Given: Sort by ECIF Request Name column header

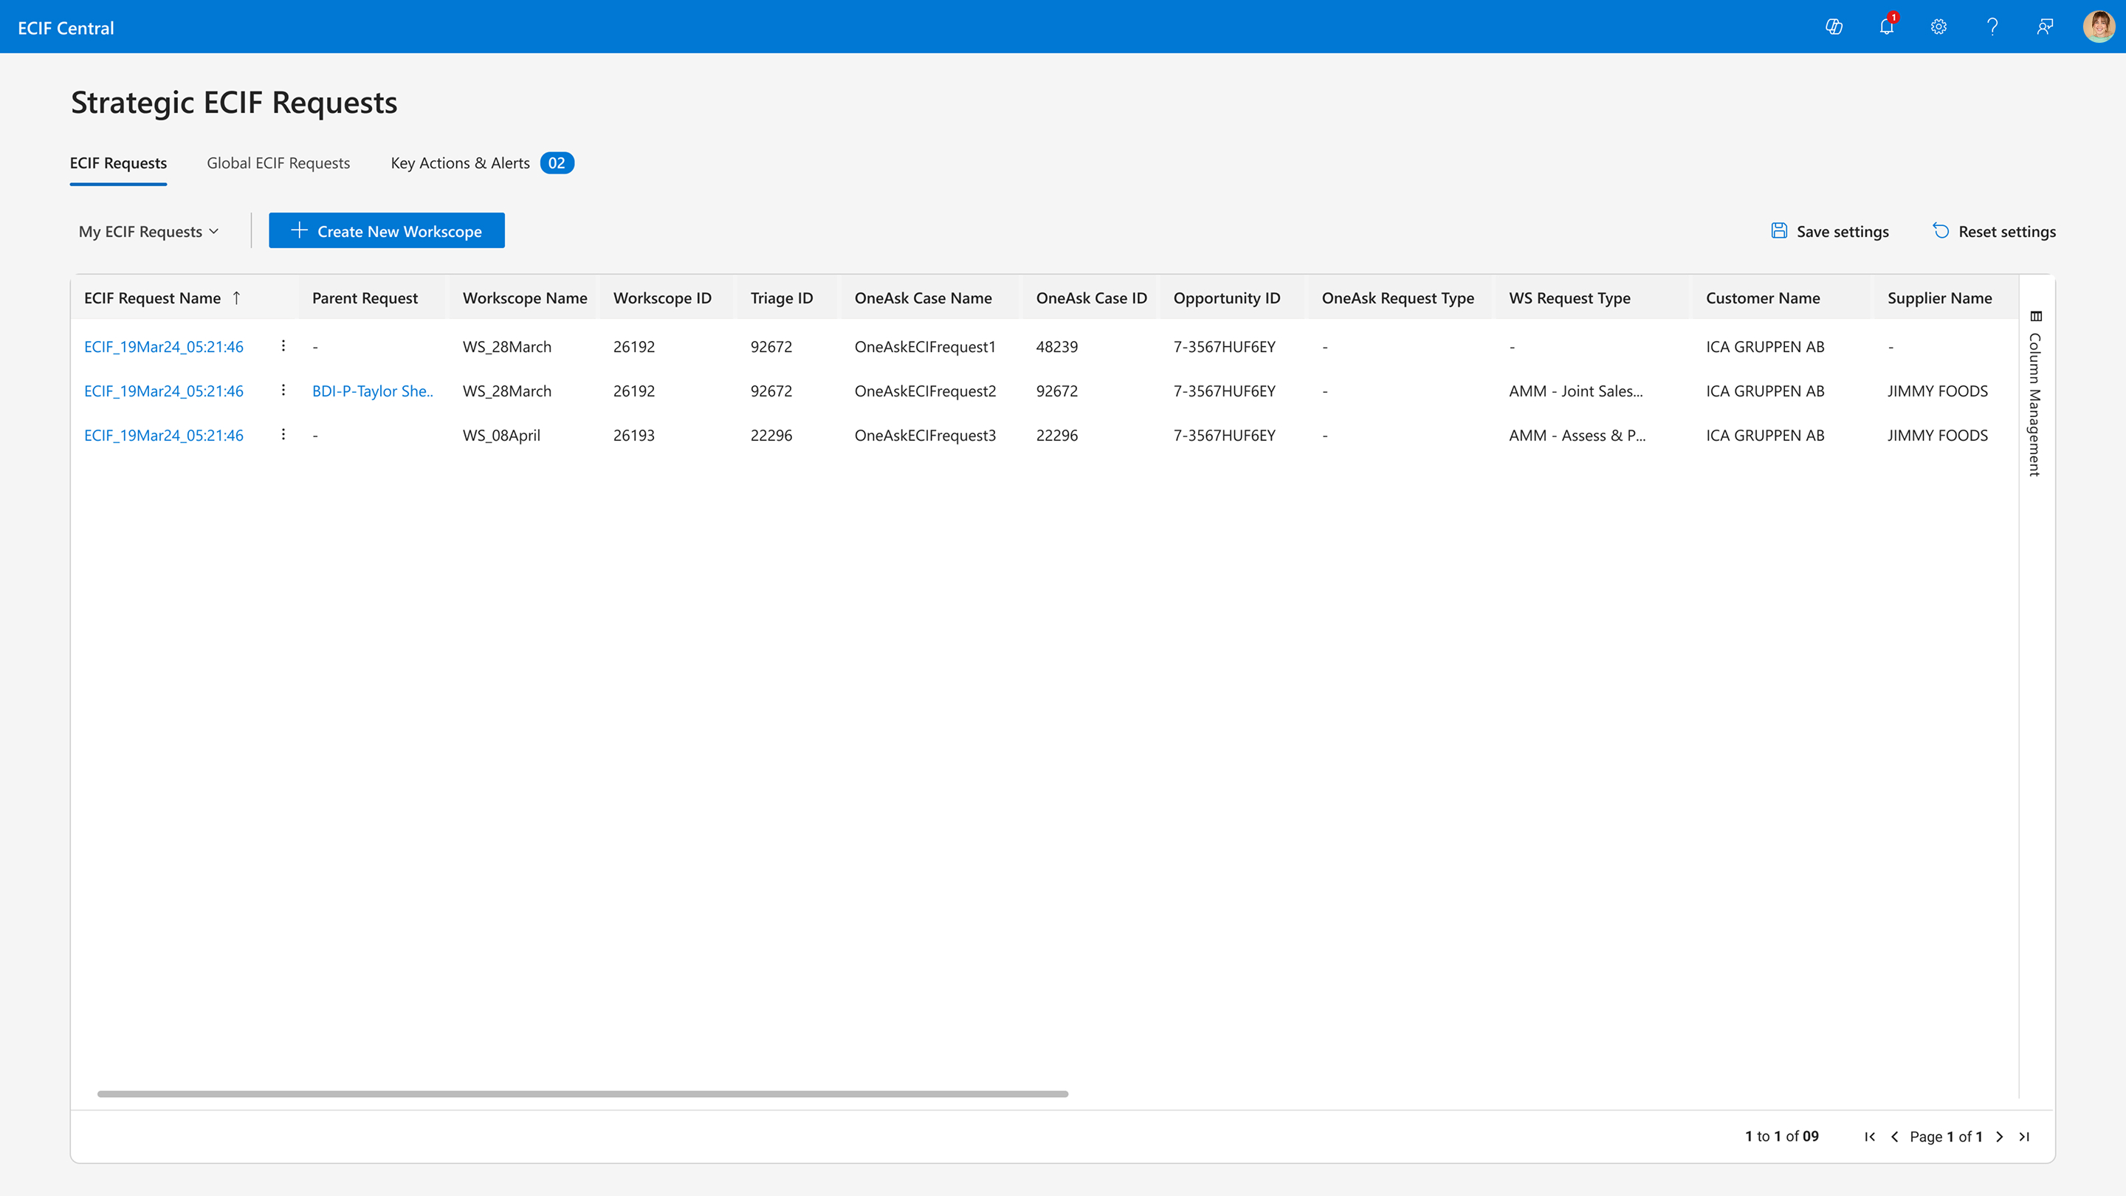Looking at the screenshot, I should 153,298.
